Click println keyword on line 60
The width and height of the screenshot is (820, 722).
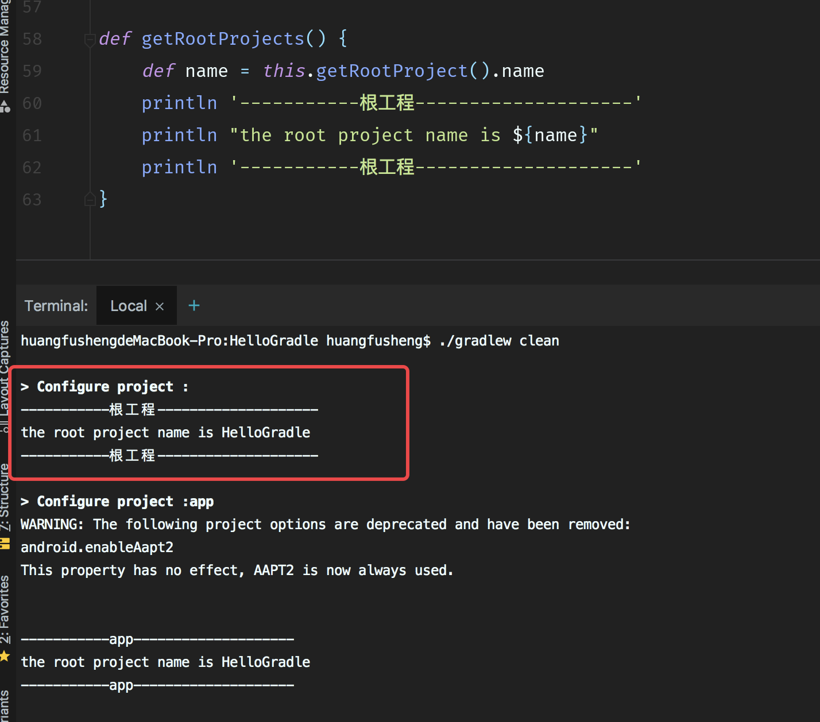click(180, 103)
